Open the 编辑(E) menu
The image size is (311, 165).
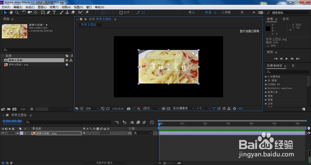18,7
